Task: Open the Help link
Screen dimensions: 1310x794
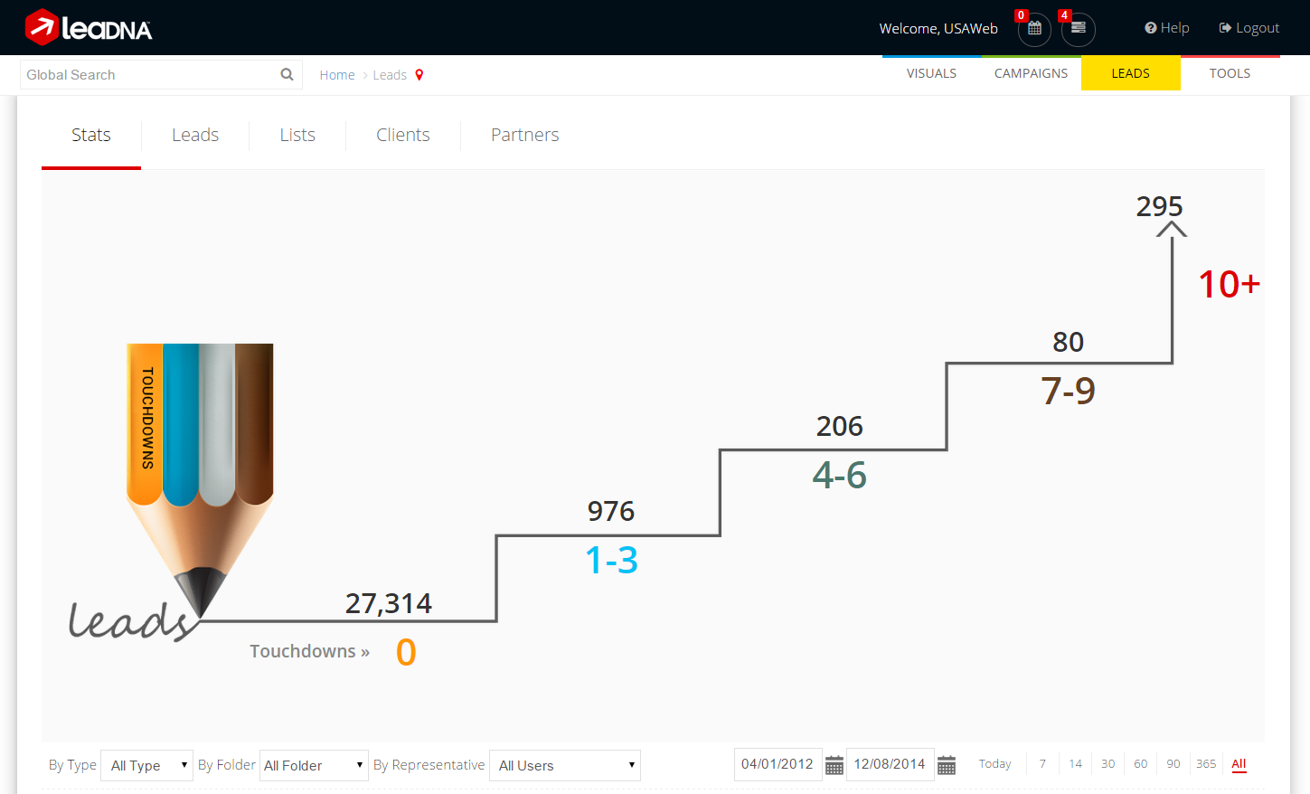Action: click(1167, 28)
